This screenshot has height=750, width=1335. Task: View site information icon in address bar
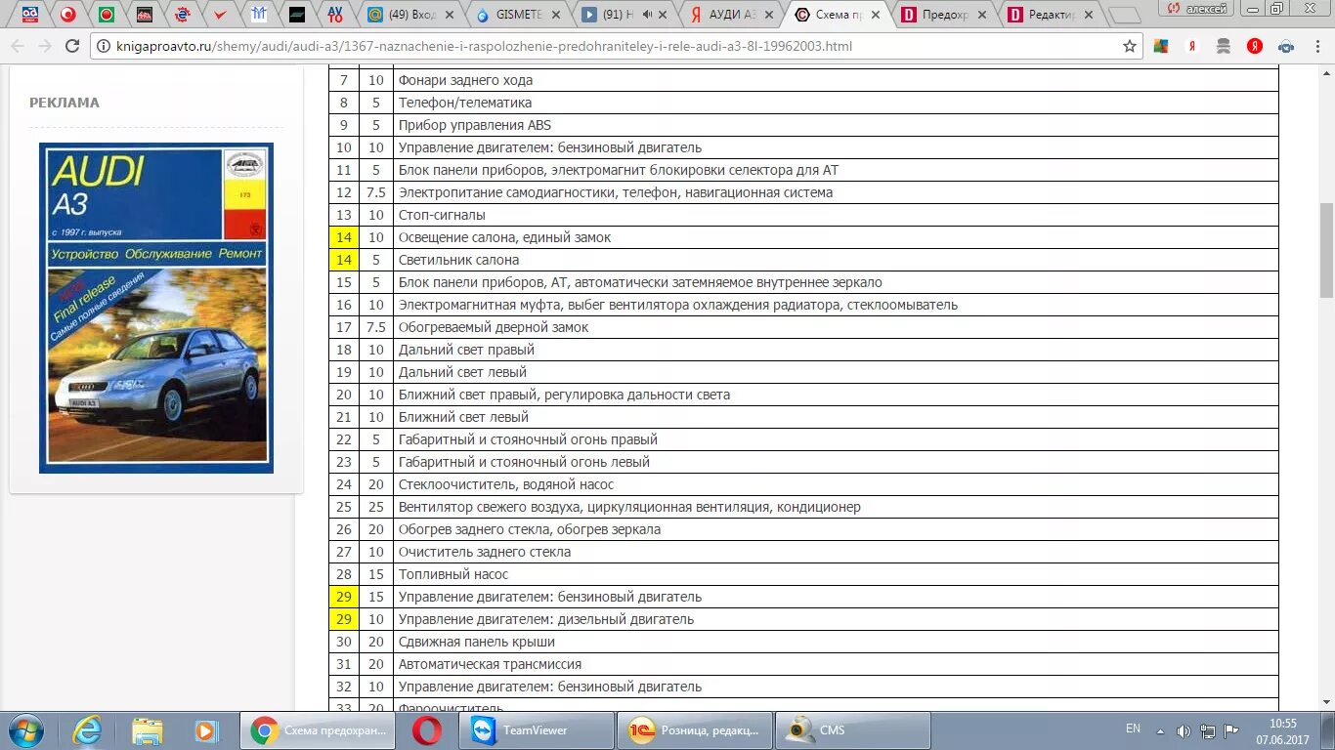(x=103, y=46)
